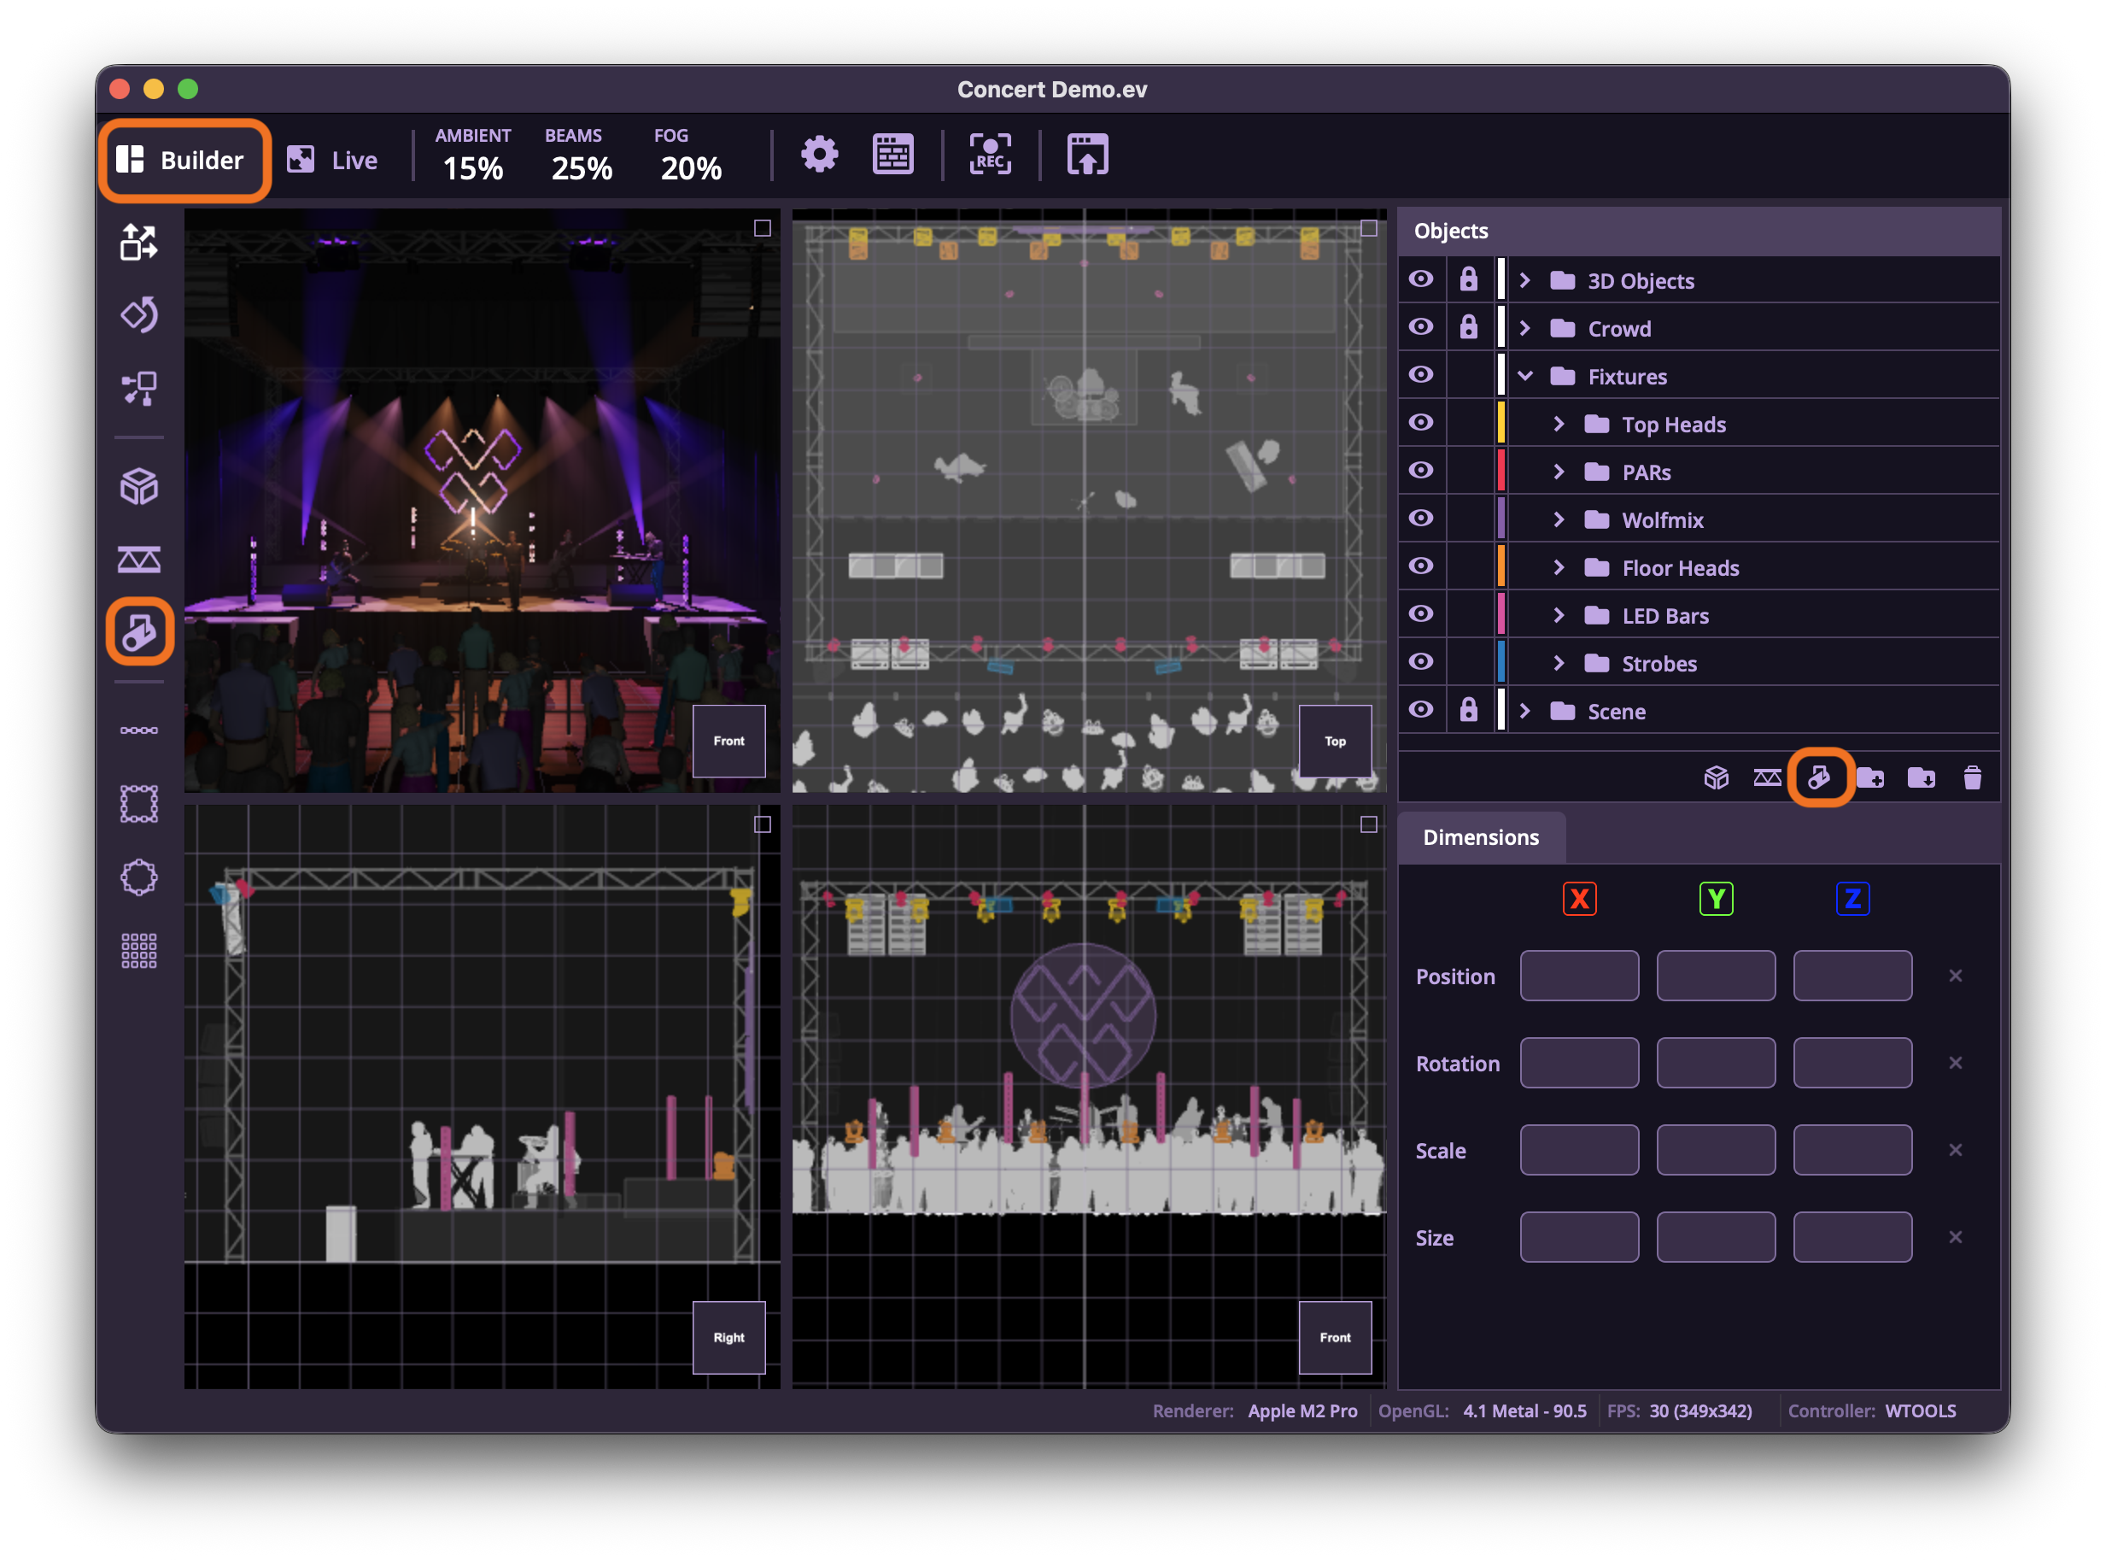Select the rectangle array tool in sidebar

(x=138, y=804)
